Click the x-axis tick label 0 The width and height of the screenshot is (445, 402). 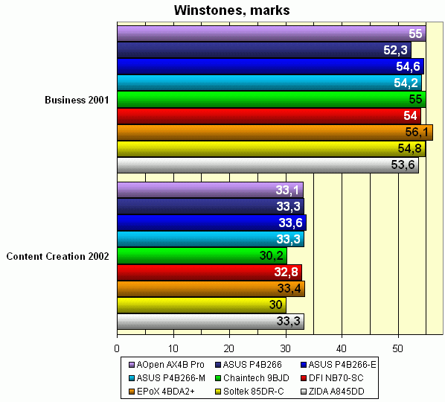117,348
